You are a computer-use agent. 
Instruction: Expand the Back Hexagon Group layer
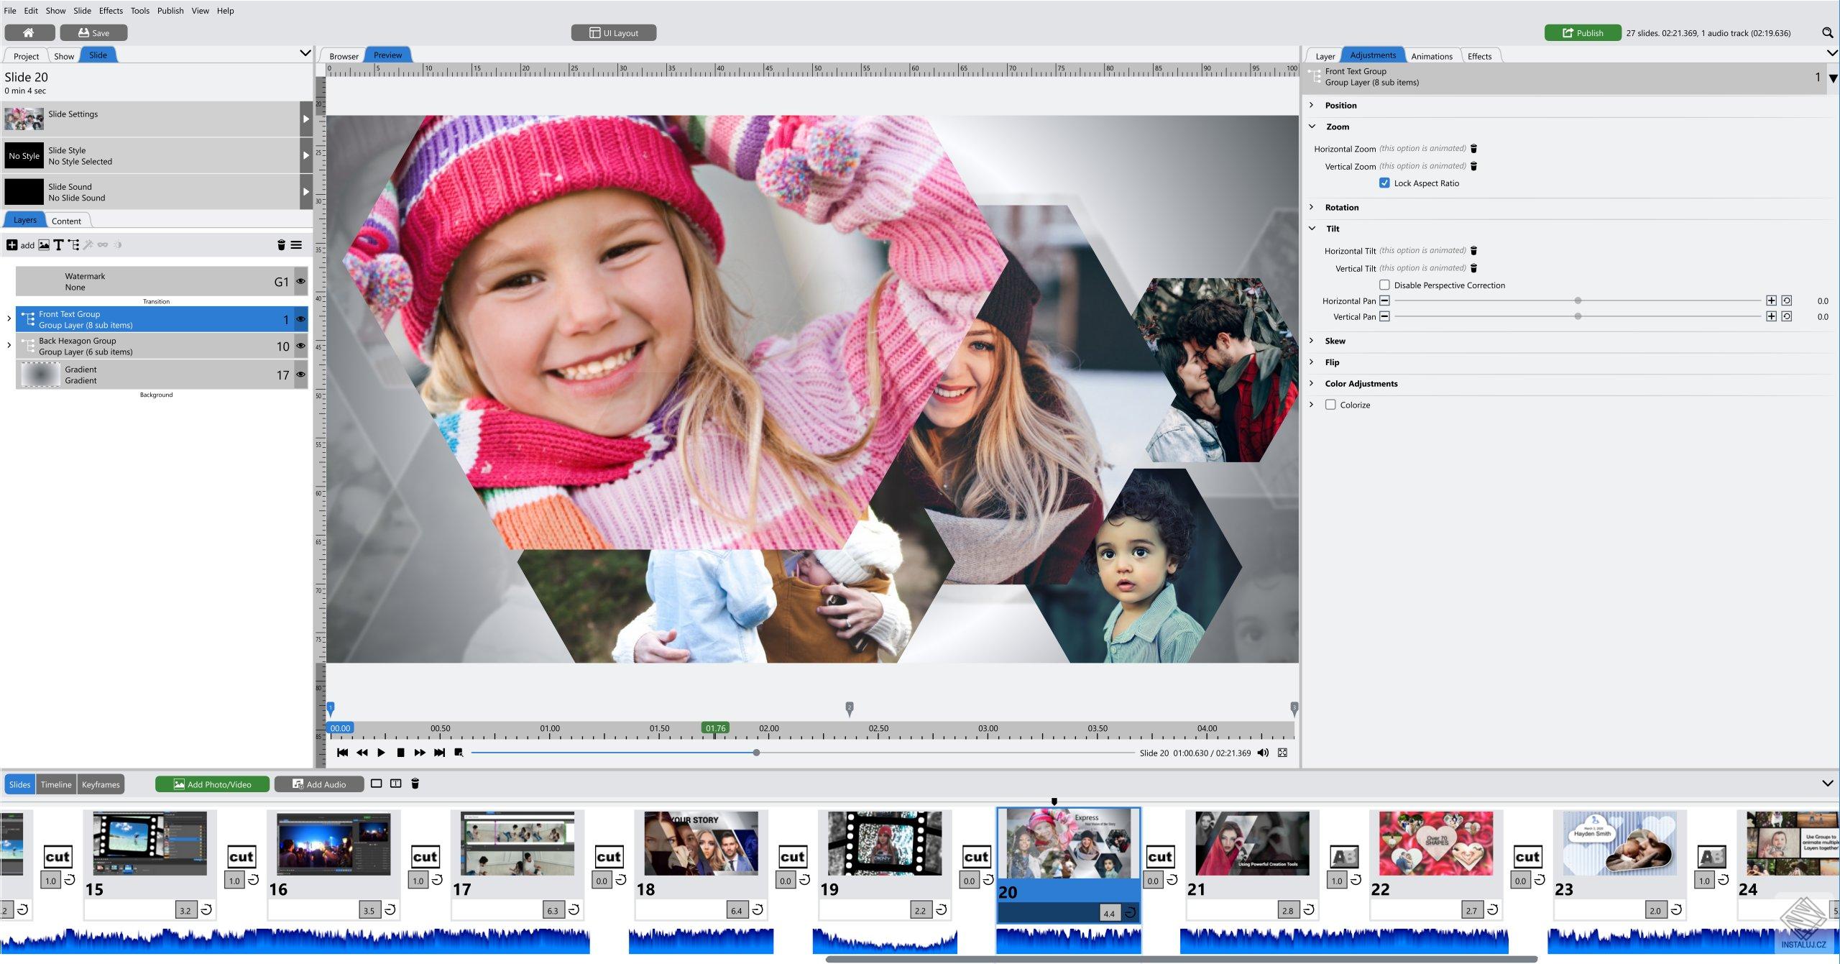[x=9, y=346]
